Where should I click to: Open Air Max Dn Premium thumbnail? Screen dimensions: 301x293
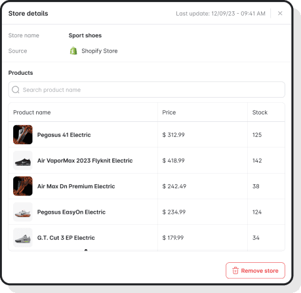23,186
